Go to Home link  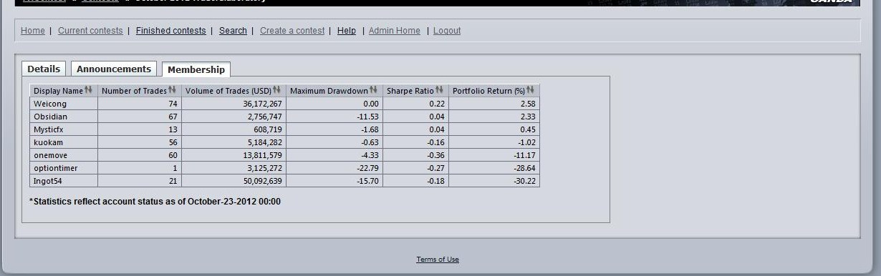33,31
